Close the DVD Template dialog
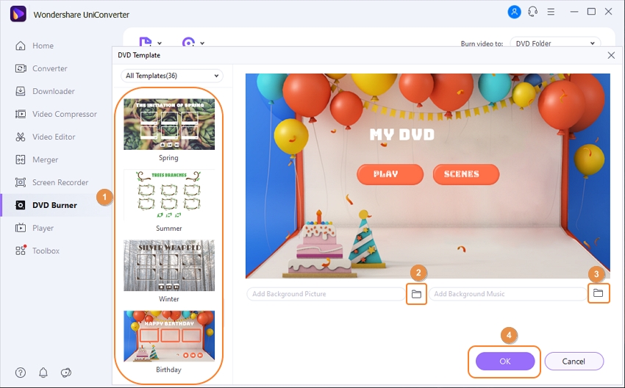The image size is (625, 388). click(x=610, y=55)
